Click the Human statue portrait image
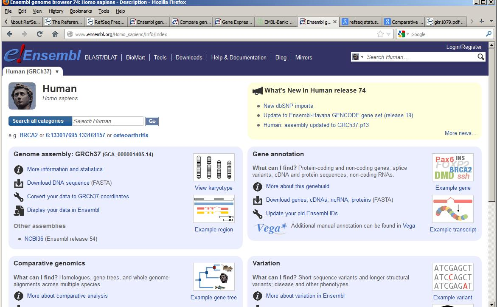This screenshot has width=497, height=307. 22,96
